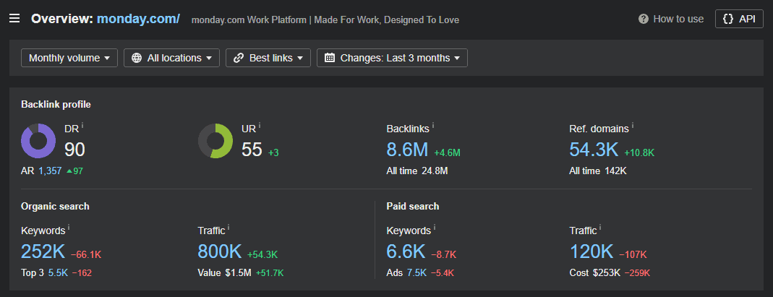This screenshot has height=297, width=773.
Task: Click the UR info icon
Action: tap(260, 126)
